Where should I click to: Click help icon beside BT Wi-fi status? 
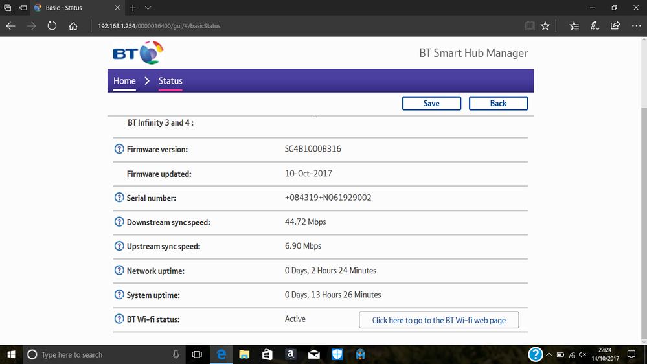119,319
